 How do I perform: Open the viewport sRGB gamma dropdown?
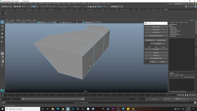pyautogui.click(x=92, y=22)
